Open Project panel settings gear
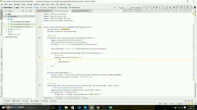The width and height of the screenshot is (197, 110). pyautogui.click(x=30, y=11)
